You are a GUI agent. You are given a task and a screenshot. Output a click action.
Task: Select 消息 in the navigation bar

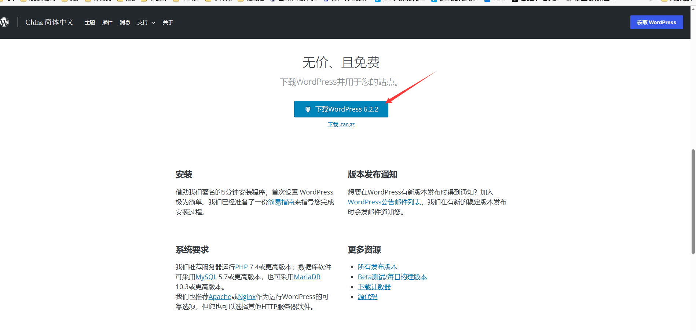tap(125, 23)
